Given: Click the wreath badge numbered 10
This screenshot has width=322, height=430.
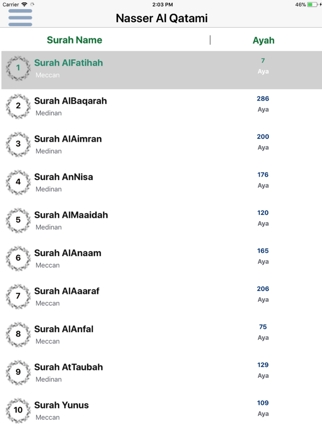Looking at the screenshot, I should pyautogui.click(x=18, y=410).
